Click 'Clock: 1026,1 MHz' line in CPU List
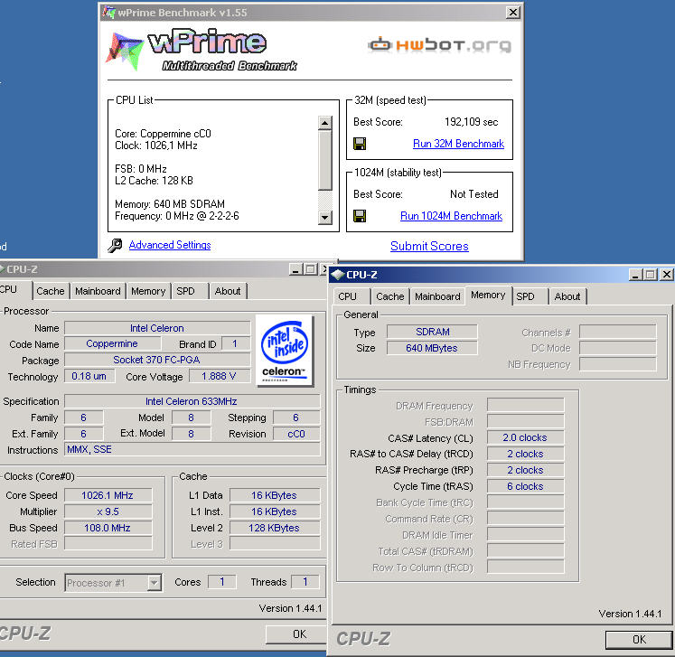Screen dimensions: 675x657 click(155, 145)
